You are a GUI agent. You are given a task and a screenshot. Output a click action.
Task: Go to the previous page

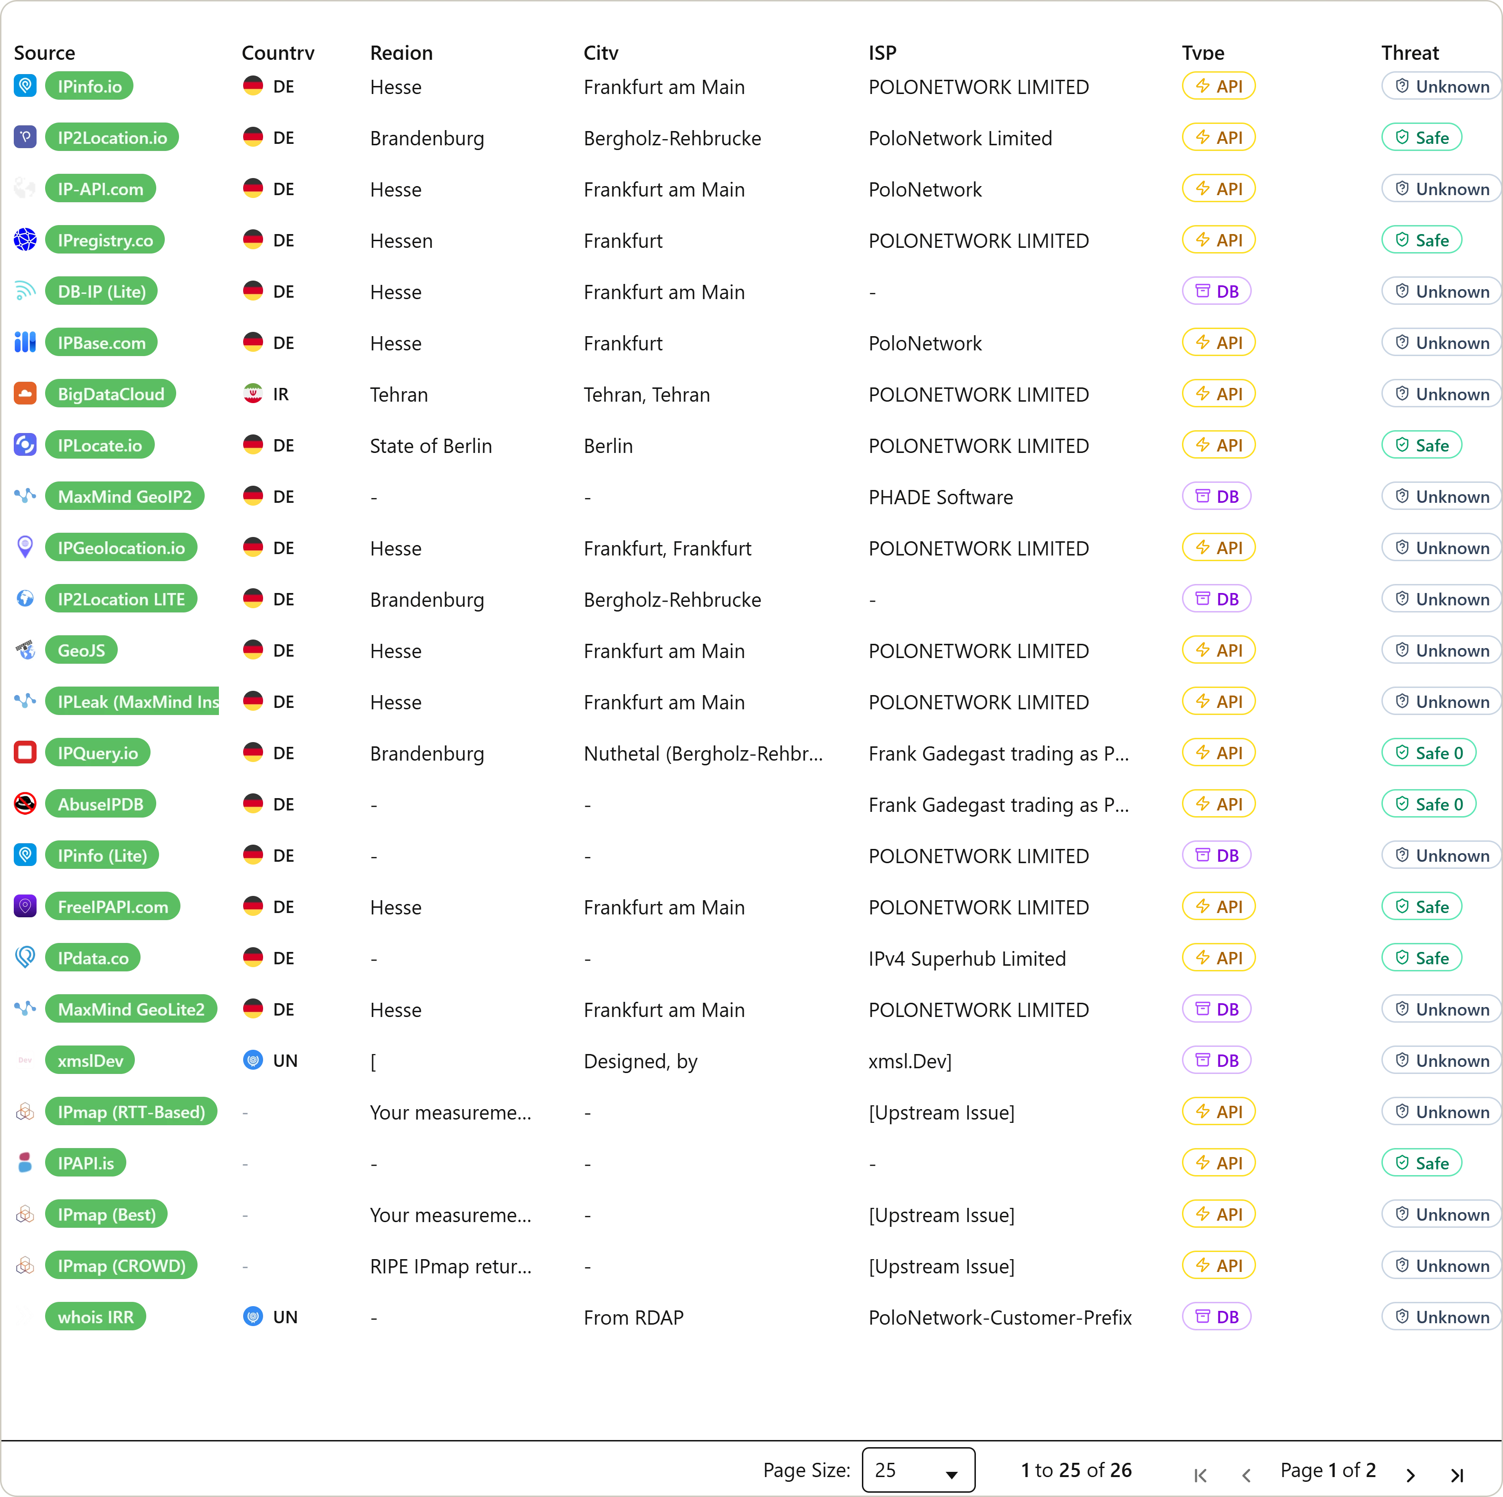tap(1246, 1475)
